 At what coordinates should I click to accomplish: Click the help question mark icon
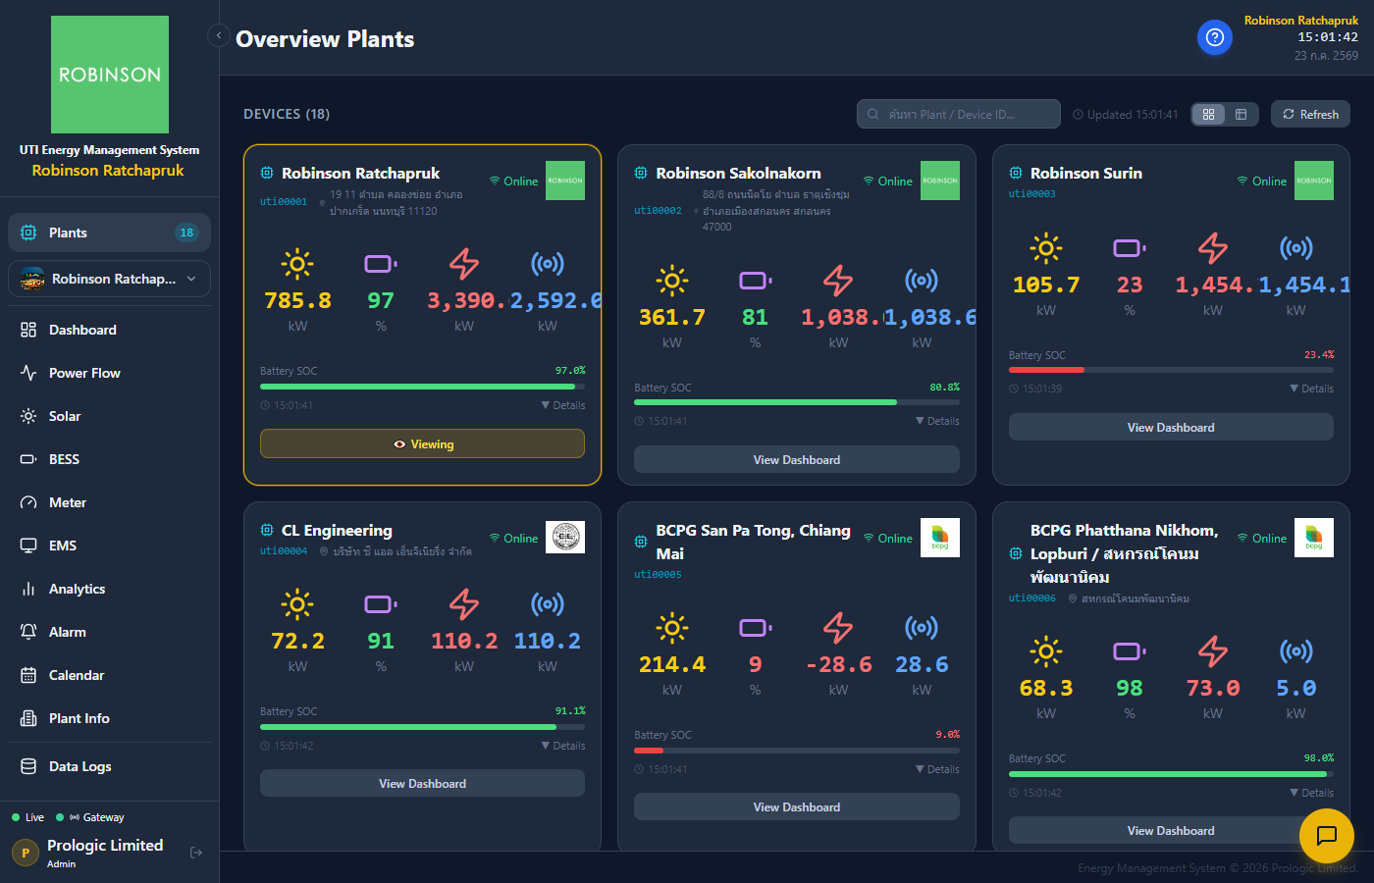pos(1214,37)
